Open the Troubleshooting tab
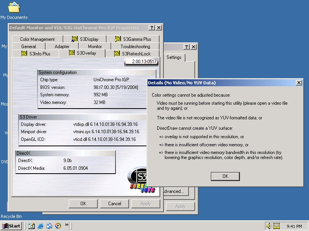This screenshot has height=231, width=309. (x=135, y=47)
